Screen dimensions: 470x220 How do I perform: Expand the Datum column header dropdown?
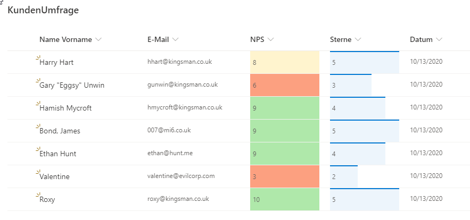439,40
